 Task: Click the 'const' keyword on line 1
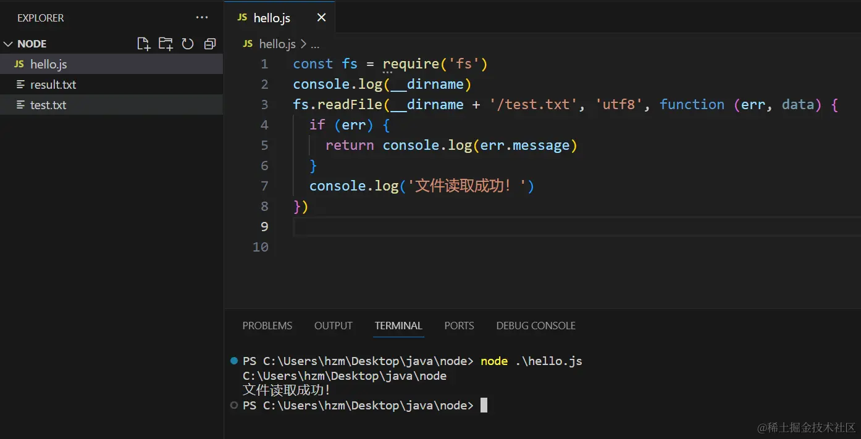(313, 64)
